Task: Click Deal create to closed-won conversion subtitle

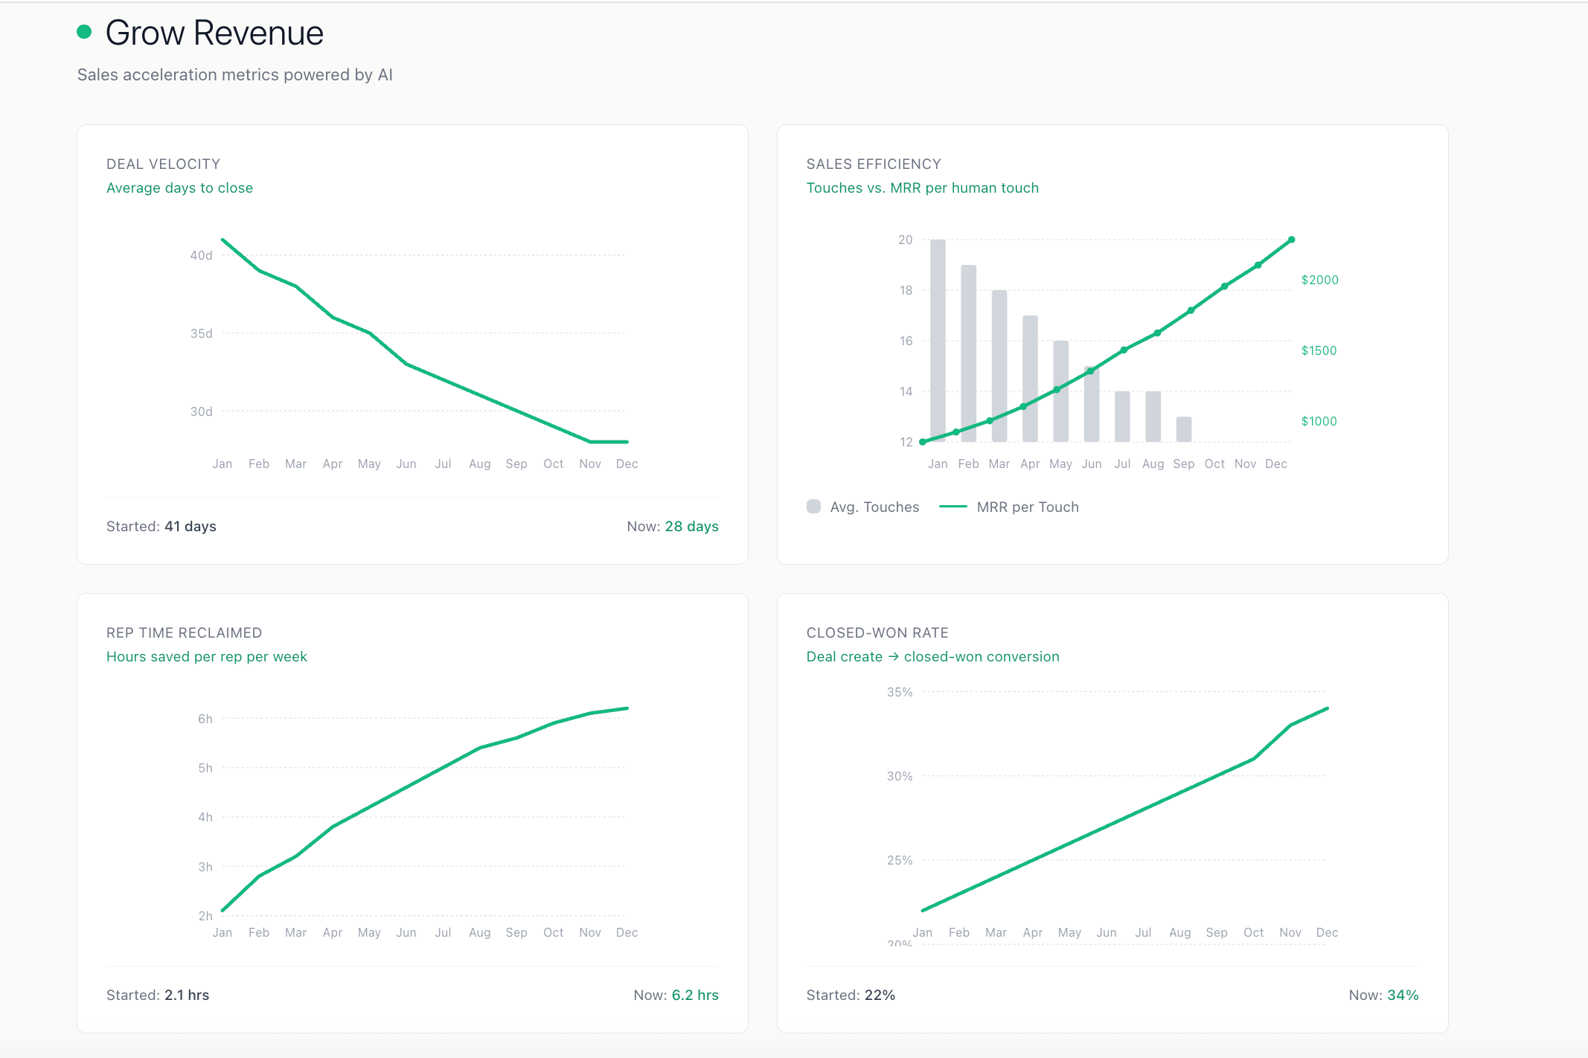Action: tap(932, 656)
